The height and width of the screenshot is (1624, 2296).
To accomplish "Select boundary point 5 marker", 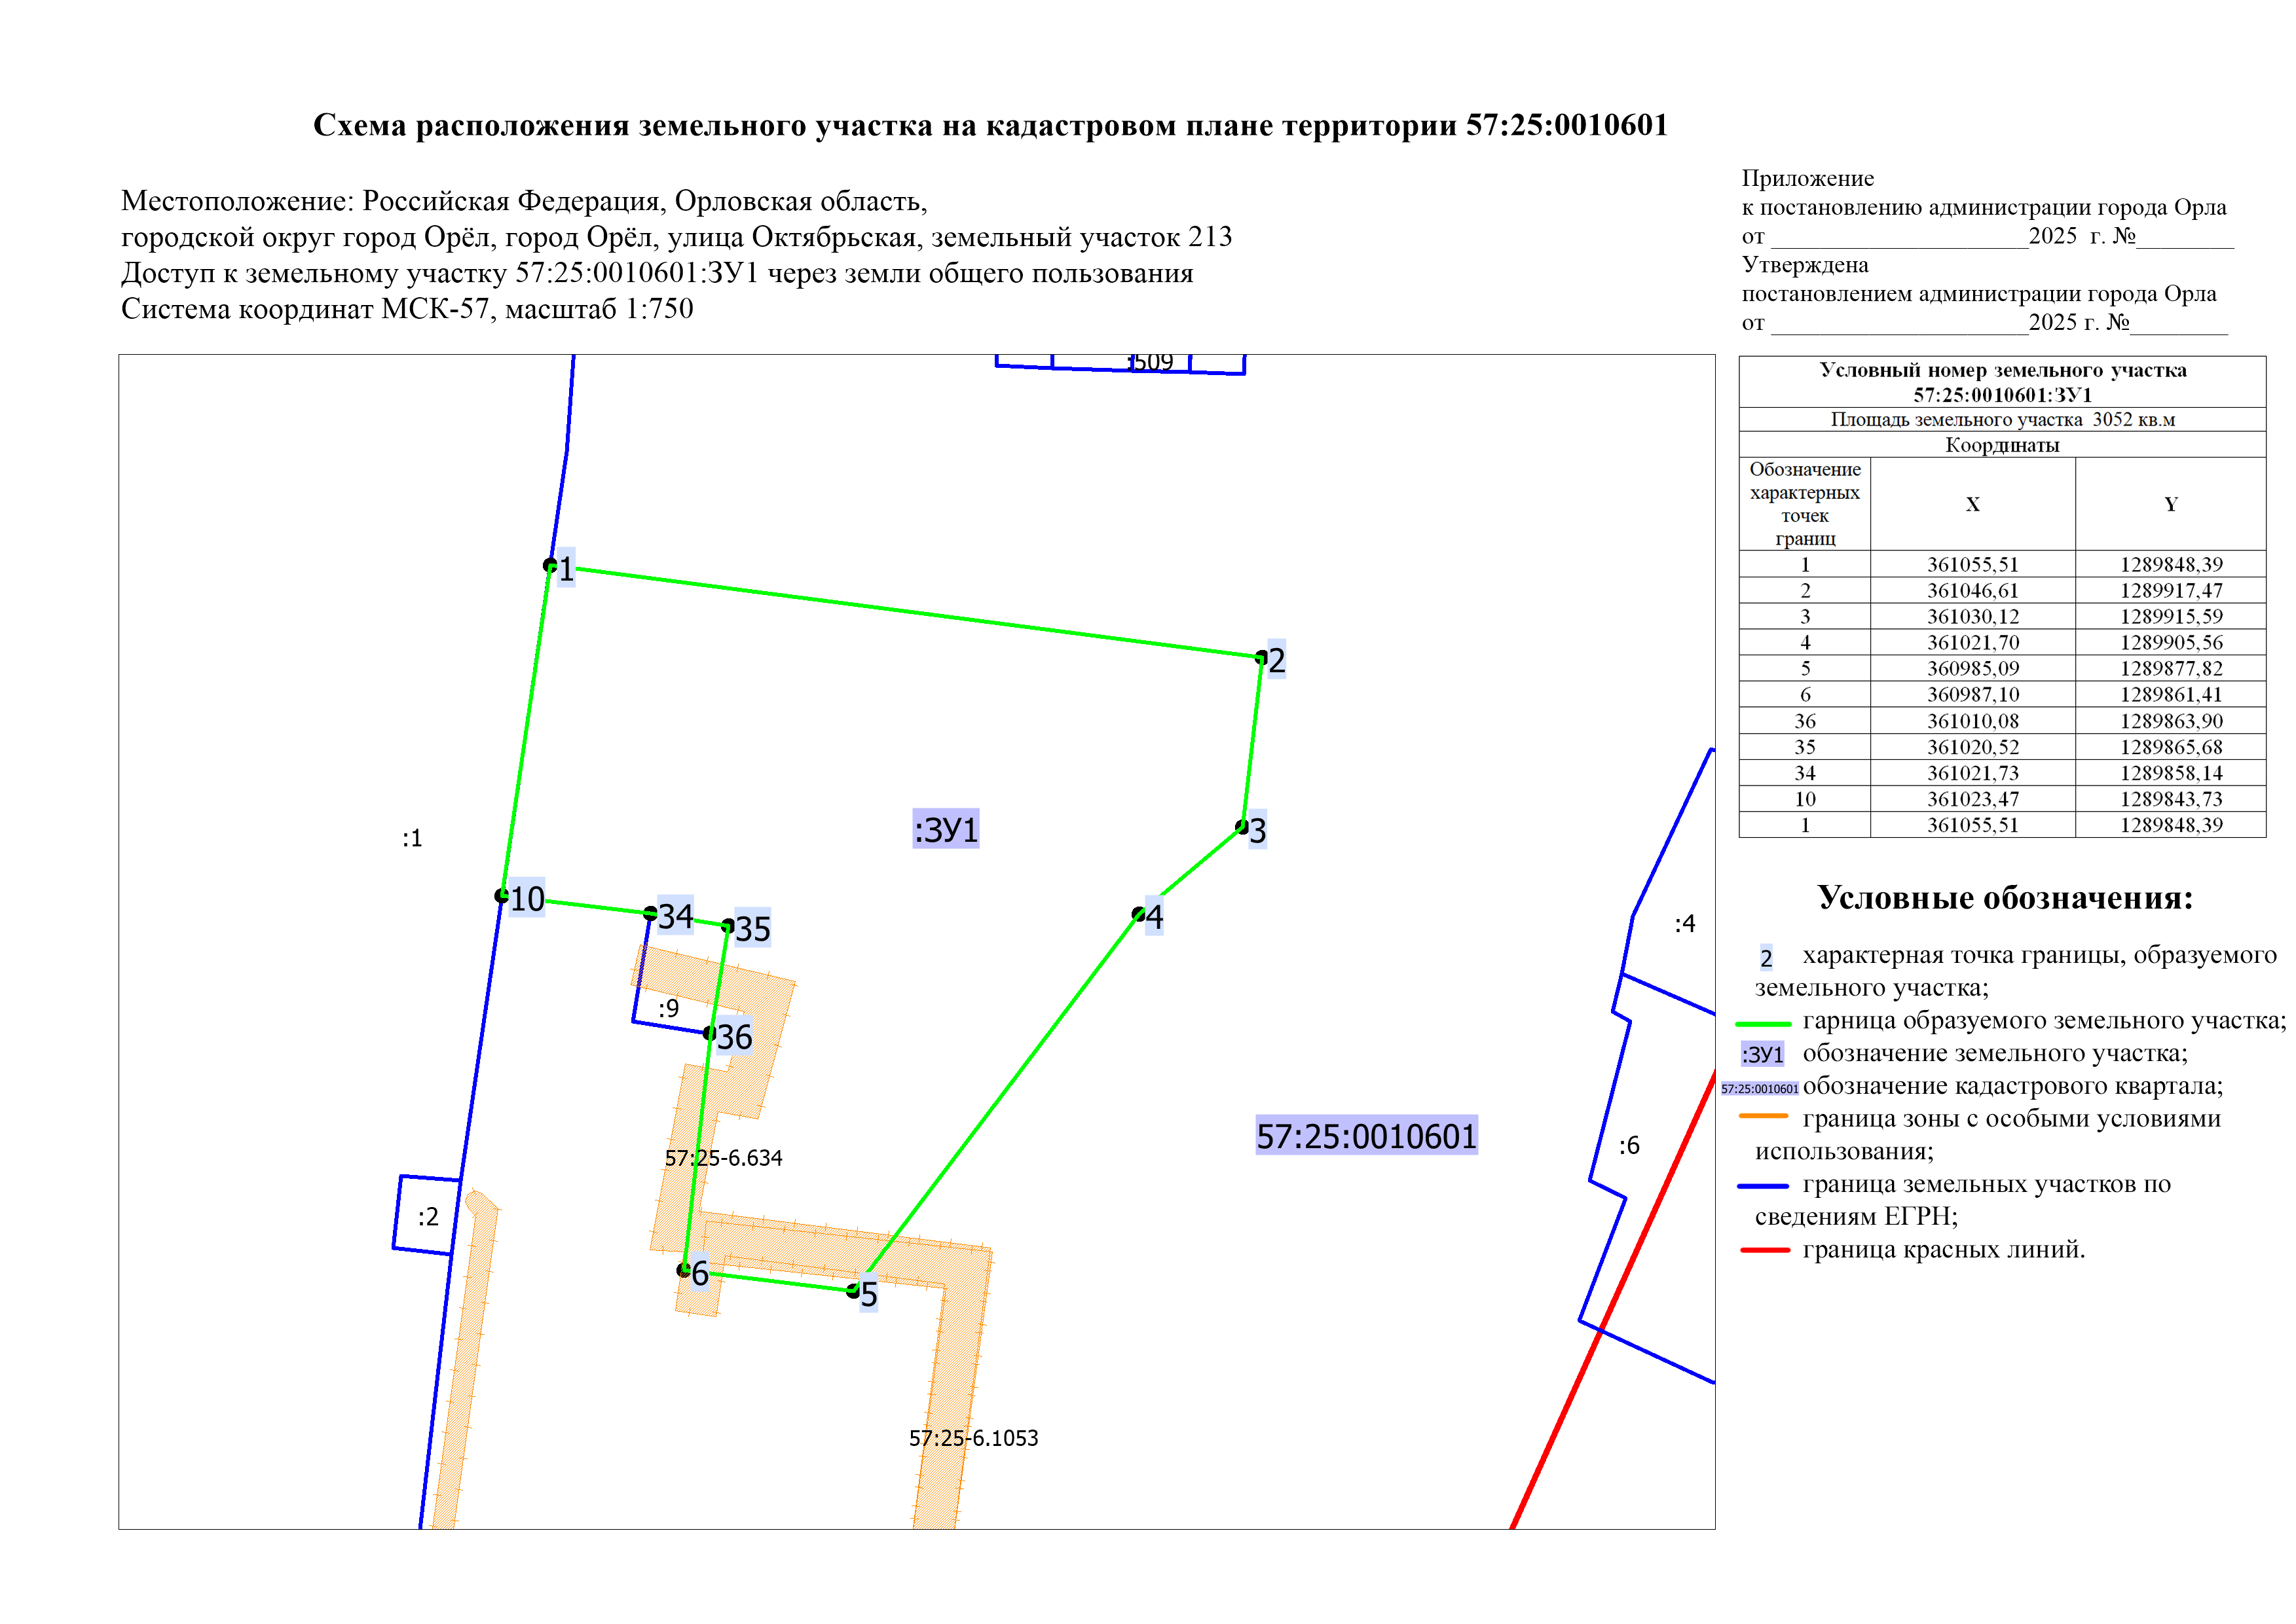I will [x=853, y=1290].
